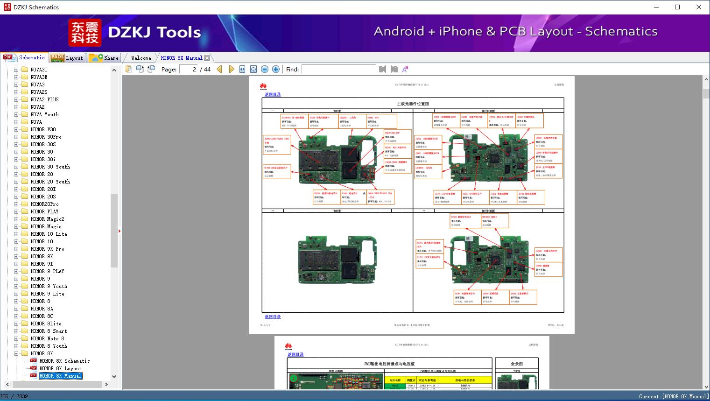Select the HONOR20Pro tree item
The width and height of the screenshot is (710, 401).
pos(45,204)
